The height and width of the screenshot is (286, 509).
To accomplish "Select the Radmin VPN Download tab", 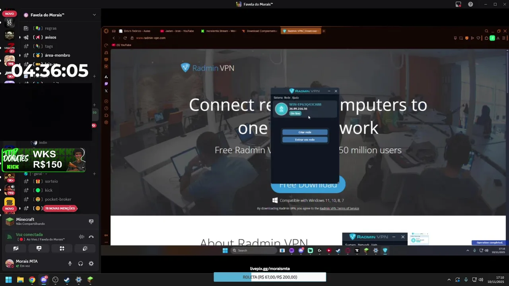I will [x=300, y=31].
